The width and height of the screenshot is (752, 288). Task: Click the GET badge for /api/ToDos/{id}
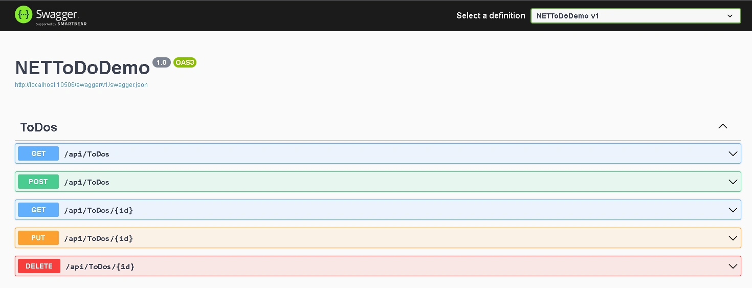click(x=38, y=210)
